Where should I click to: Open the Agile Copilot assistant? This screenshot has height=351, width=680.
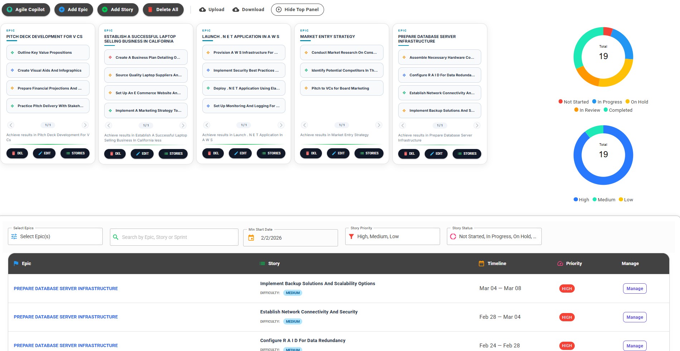(25, 10)
